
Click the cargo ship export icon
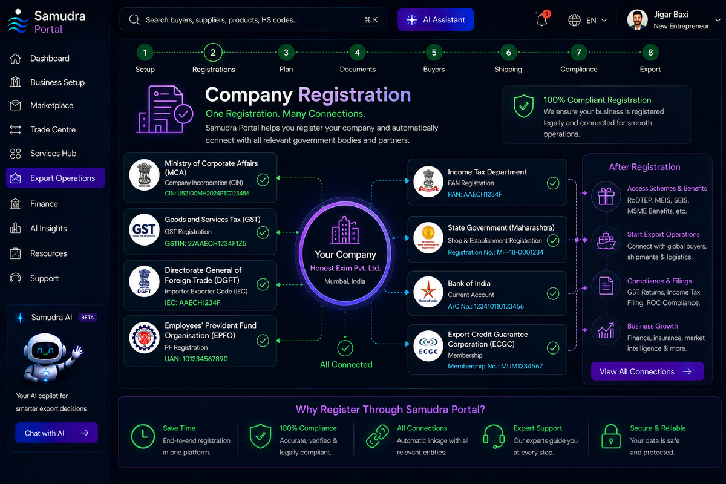[x=606, y=241]
